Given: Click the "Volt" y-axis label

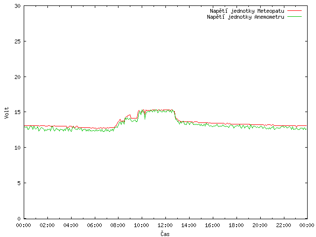Looking at the screenshot, I should (6, 113).
